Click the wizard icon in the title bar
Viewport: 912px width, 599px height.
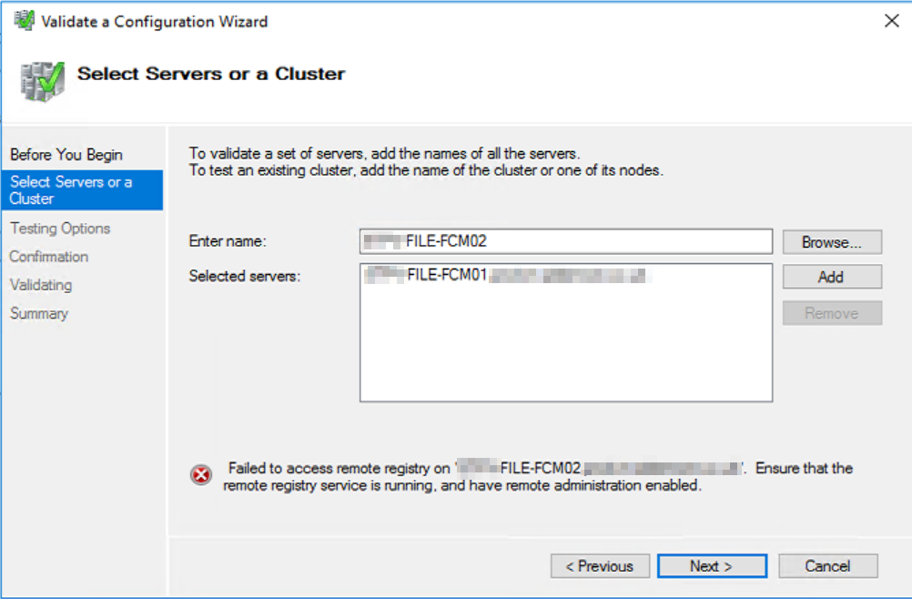point(24,21)
